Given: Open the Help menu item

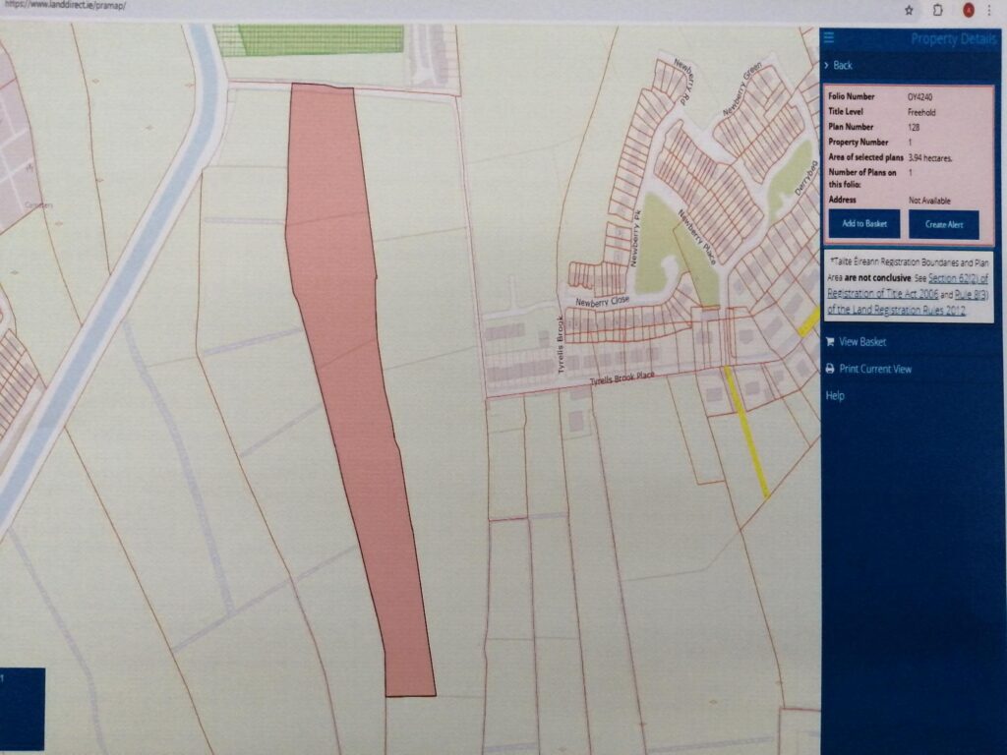Looking at the screenshot, I should click(x=835, y=395).
